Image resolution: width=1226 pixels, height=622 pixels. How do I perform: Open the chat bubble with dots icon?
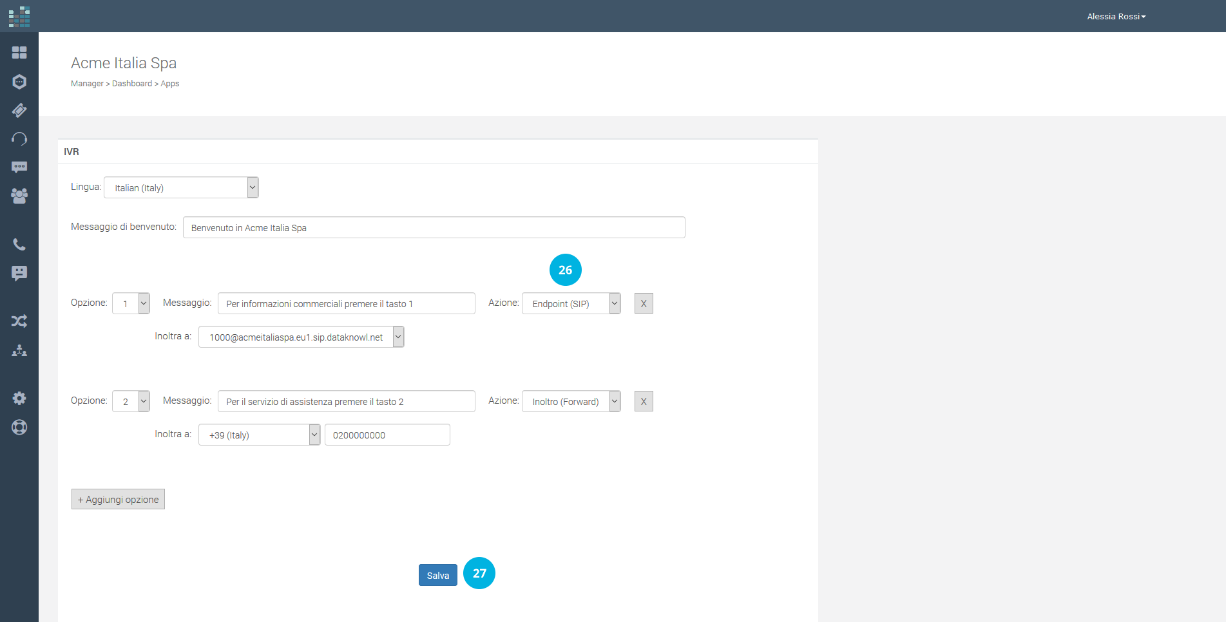pyautogui.click(x=19, y=167)
